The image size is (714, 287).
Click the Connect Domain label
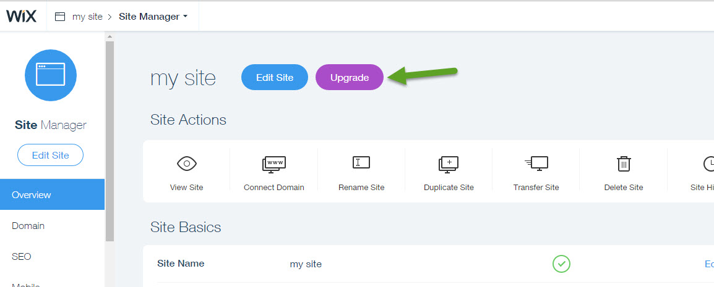[x=274, y=187]
